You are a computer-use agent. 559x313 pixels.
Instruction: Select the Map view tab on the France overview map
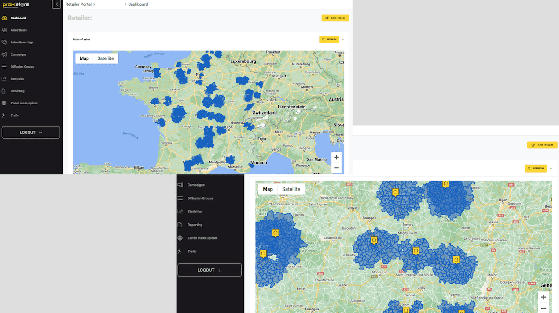(x=84, y=58)
